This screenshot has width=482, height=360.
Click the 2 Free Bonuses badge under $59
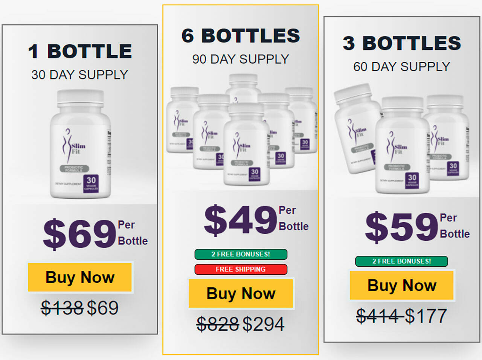point(401,261)
